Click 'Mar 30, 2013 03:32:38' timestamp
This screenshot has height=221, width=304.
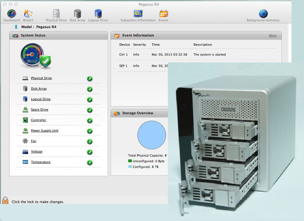pos(169,54)
